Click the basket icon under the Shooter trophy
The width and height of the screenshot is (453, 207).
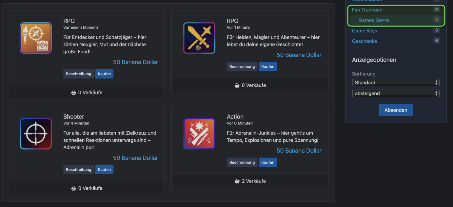73,188
